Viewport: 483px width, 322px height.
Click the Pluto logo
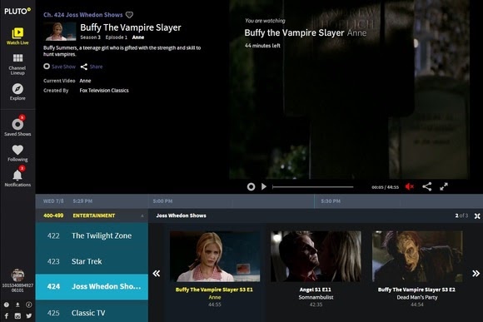coord(17,11)
